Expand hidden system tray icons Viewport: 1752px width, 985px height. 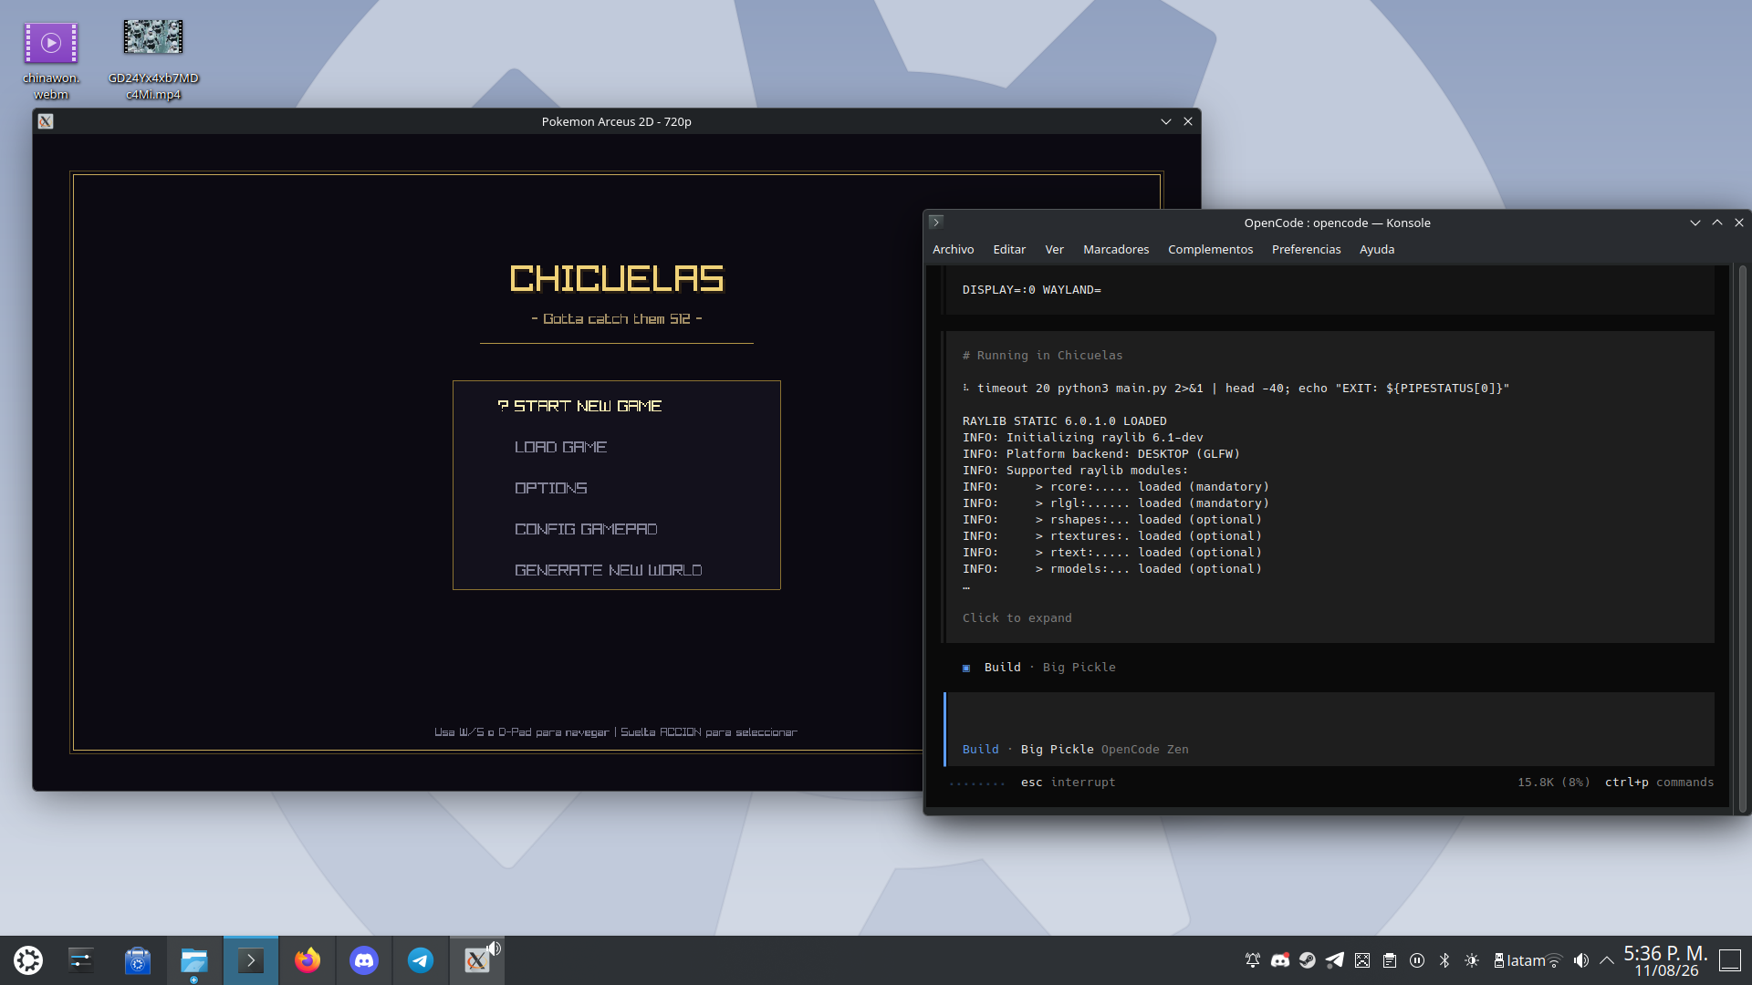pos(1607,960)
